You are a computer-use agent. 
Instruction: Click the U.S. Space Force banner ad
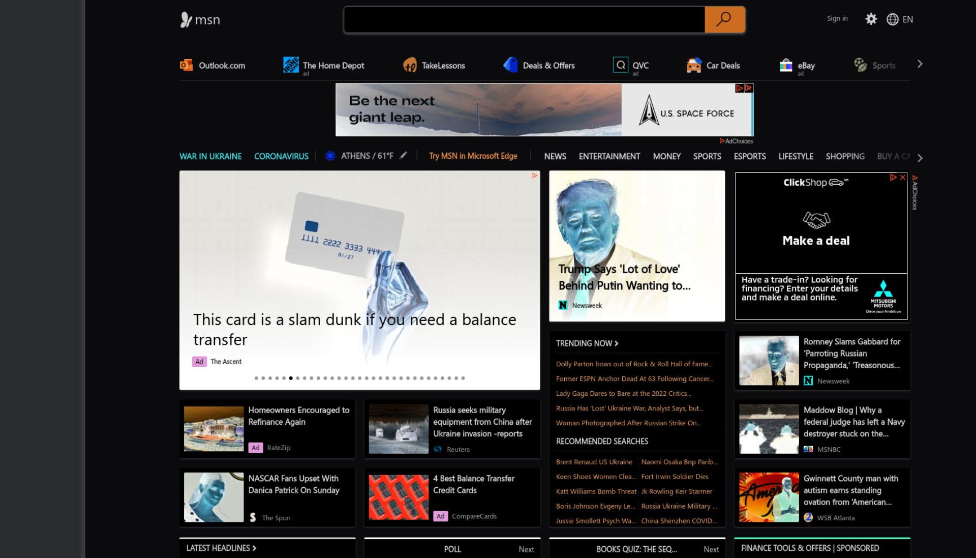click(x=544, y=110)
